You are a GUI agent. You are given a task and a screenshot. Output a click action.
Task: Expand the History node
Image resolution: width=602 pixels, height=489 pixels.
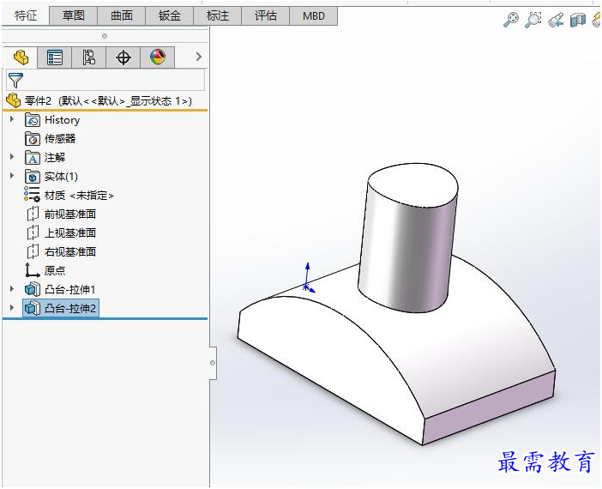click(12, 119)
